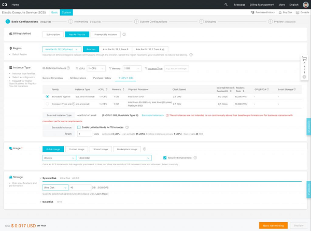Select Public Image option
The image size is (311, 231).
[53, 149]
